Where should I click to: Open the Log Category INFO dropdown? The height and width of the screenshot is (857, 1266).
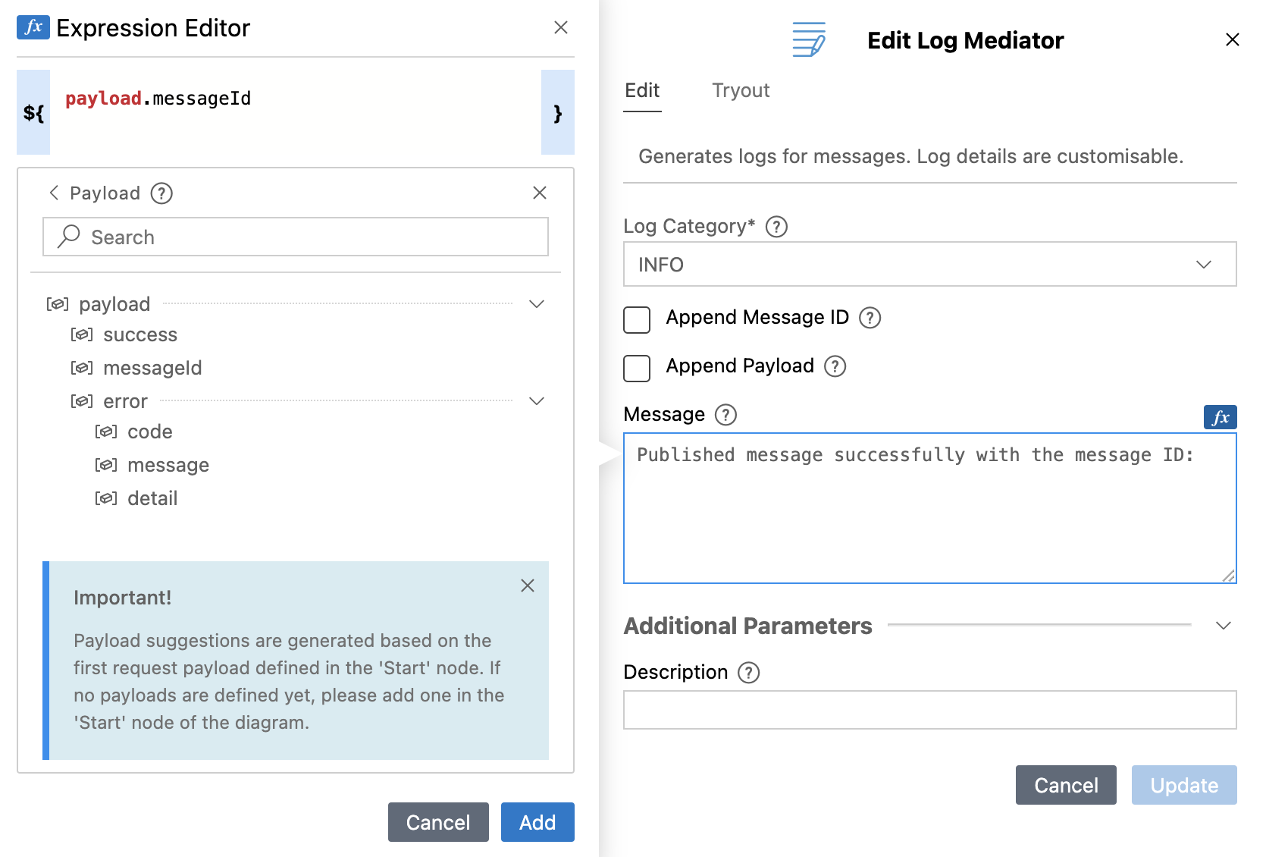[930, 264]
